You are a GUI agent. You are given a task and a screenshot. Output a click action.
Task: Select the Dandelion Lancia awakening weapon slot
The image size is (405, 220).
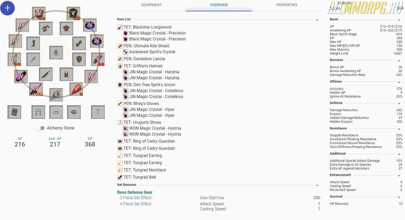click(56, 95)
